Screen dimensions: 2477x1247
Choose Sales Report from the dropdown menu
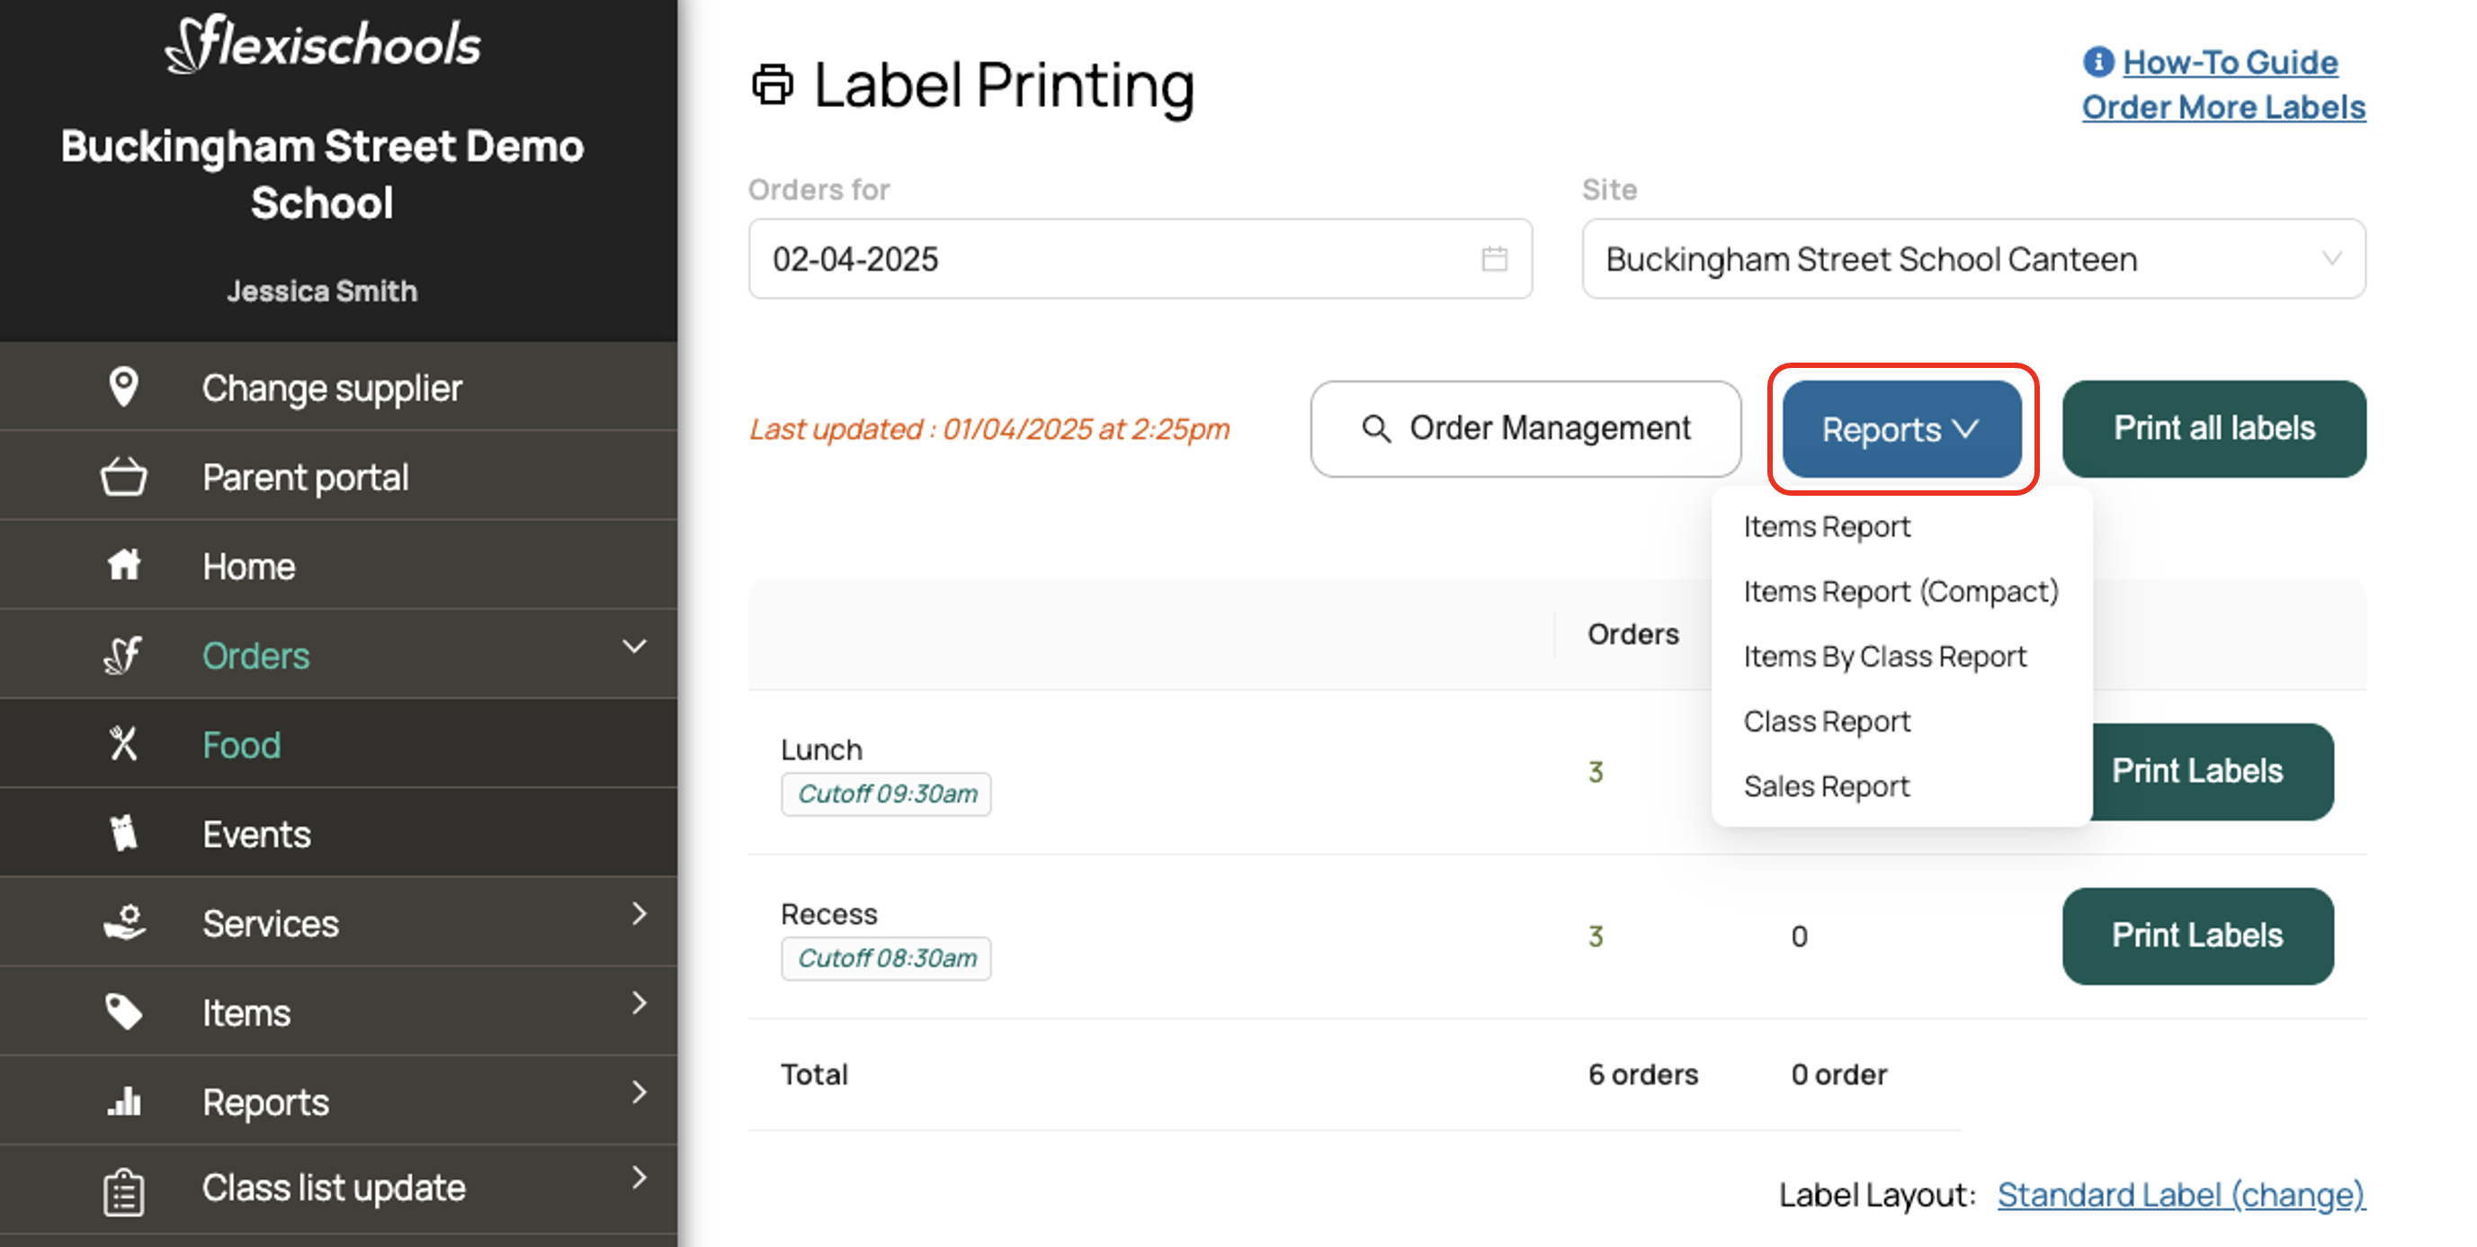click(x=1826, y=786)
